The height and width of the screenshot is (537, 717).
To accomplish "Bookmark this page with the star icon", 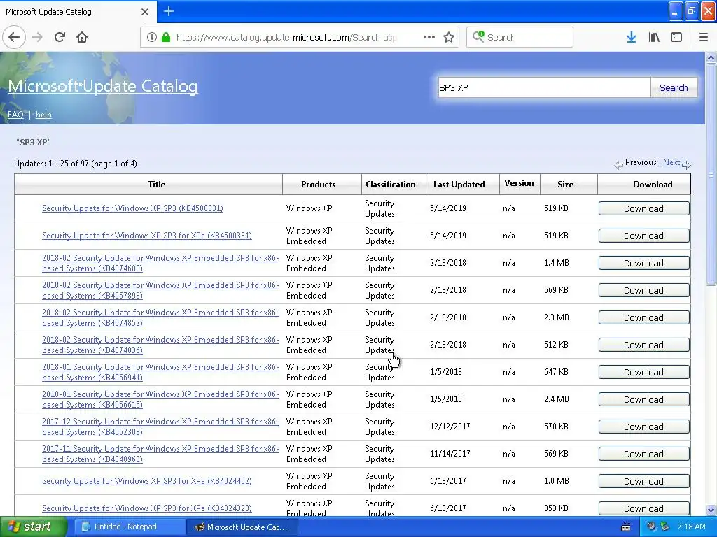I will 449,37.
